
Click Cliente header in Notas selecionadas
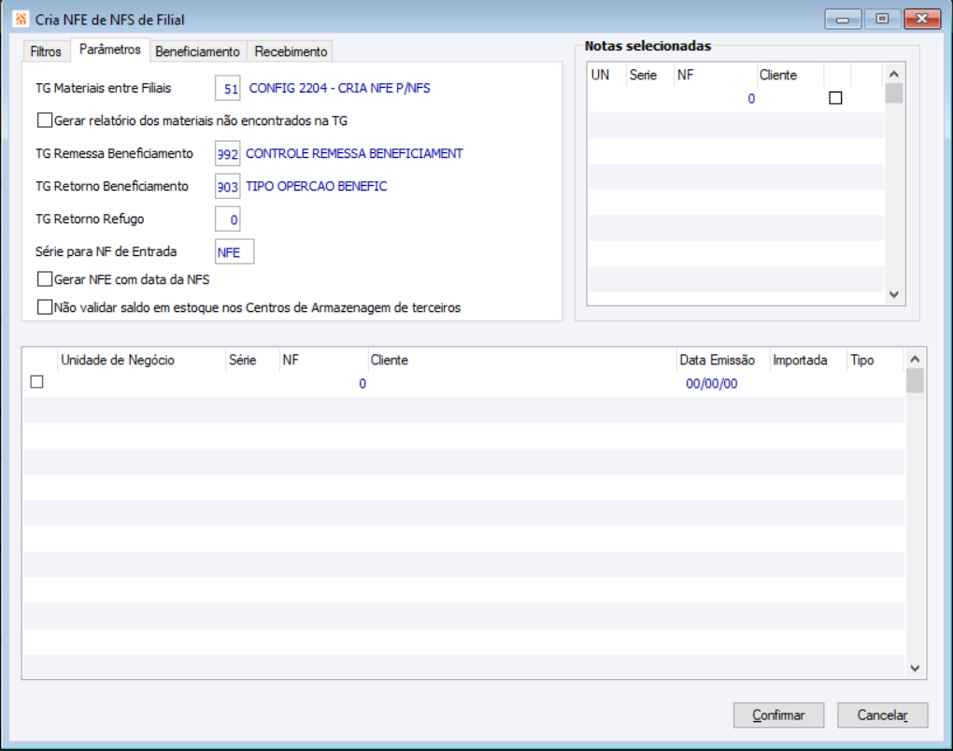coord(790,75)
